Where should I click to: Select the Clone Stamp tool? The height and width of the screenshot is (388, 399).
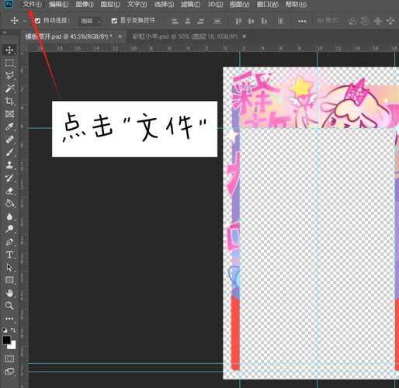[9, 165]
